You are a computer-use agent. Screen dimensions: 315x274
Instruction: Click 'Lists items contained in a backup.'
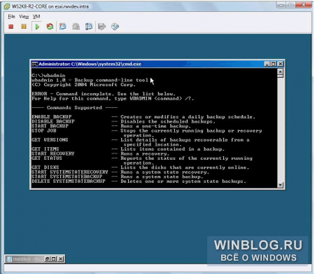click(x=172, y=149)
